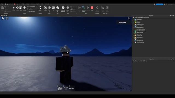Click the Filter workspace search field

click(x=154, y=17)
